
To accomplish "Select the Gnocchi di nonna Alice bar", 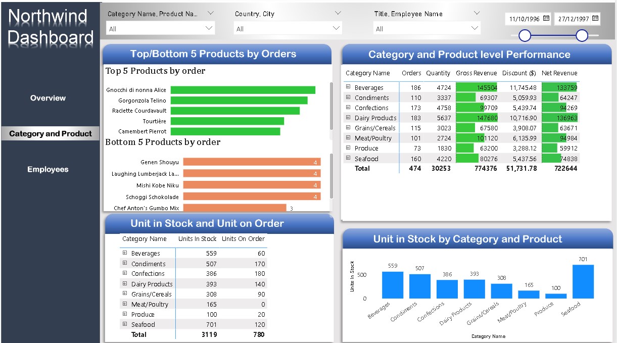I will pyautogui.click(x=243, y=89).
